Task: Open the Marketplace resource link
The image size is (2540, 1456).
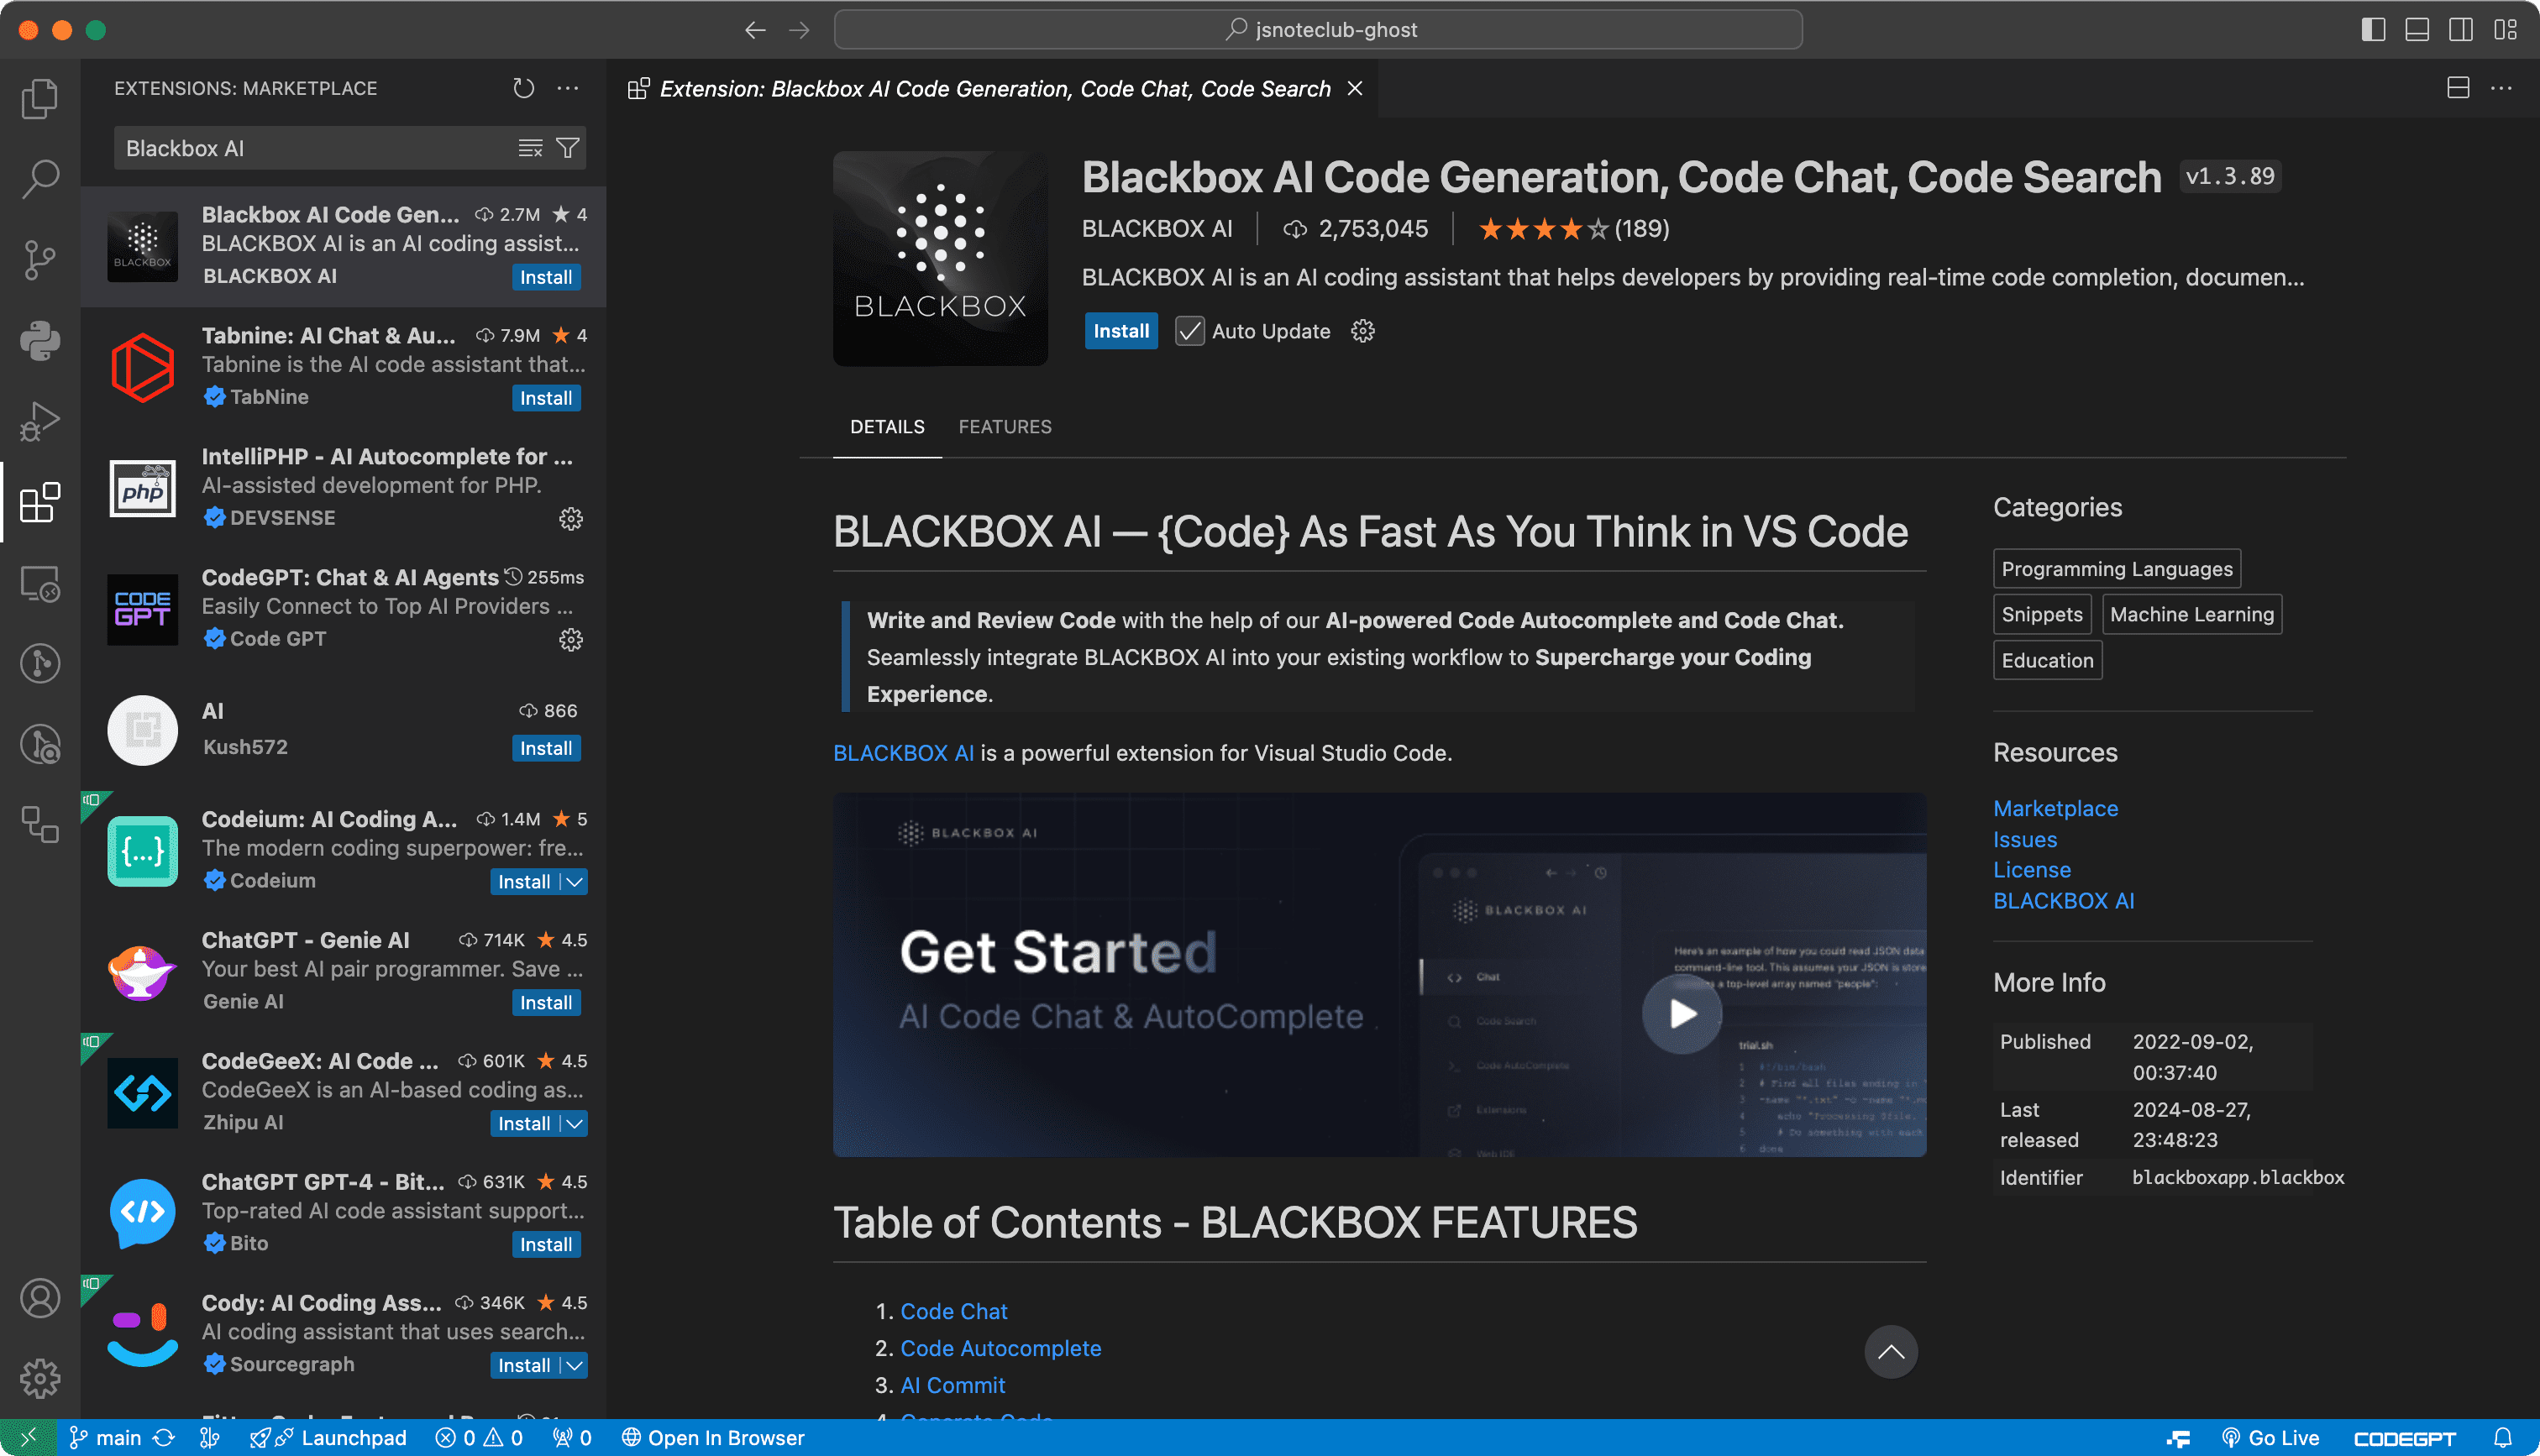Action: point(2055,808)
